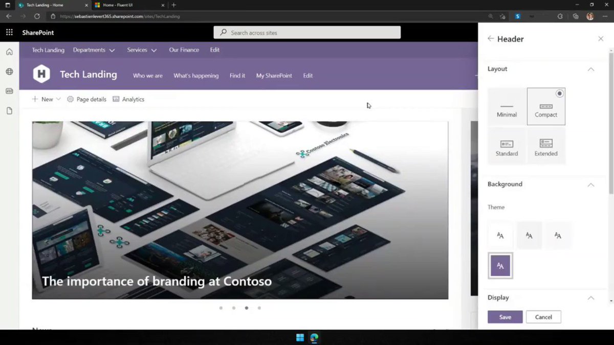Go back using Header panel back arrow
614x345 pixels.
pos(491,38)
